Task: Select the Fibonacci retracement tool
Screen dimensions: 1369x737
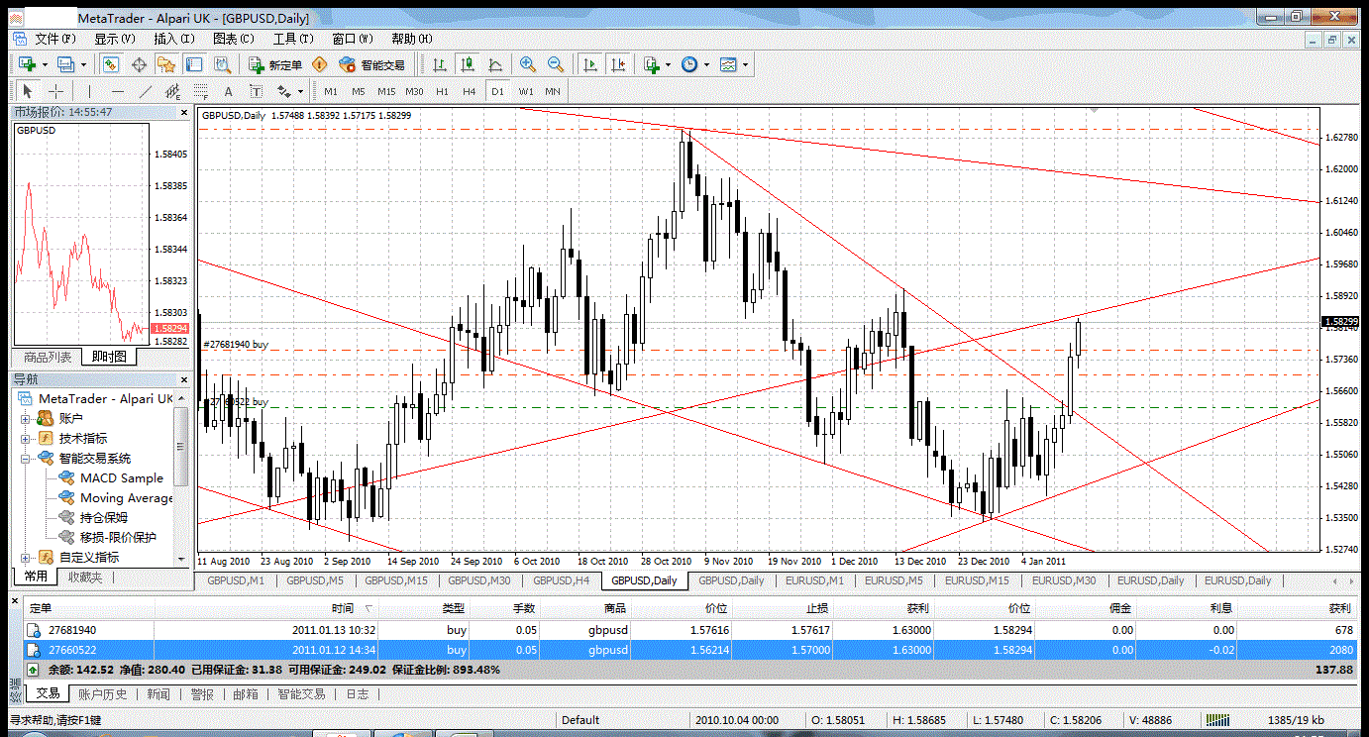Action: (203, 91)
